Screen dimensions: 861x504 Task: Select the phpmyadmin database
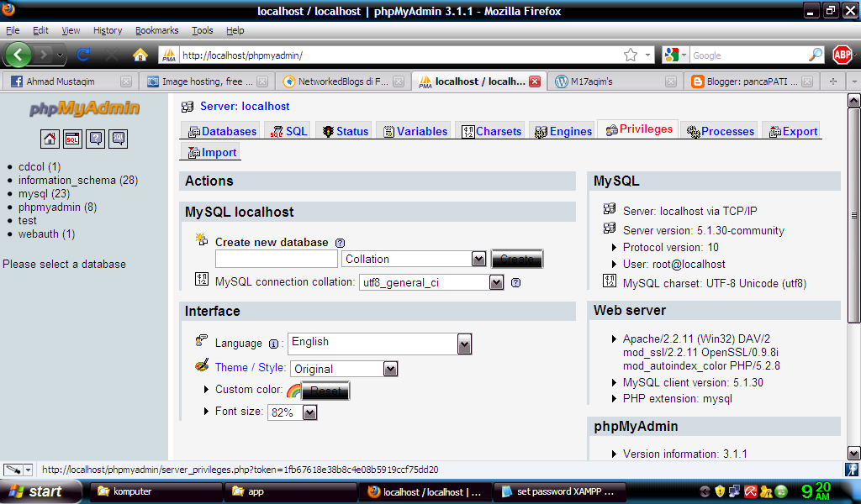tap(58, 207)
